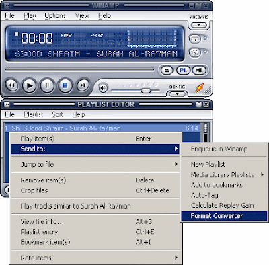Image resolution: width=269 pixels, height=265 pixels.
Task: Open the Send to: submenu
Action: tap(95, 149)
